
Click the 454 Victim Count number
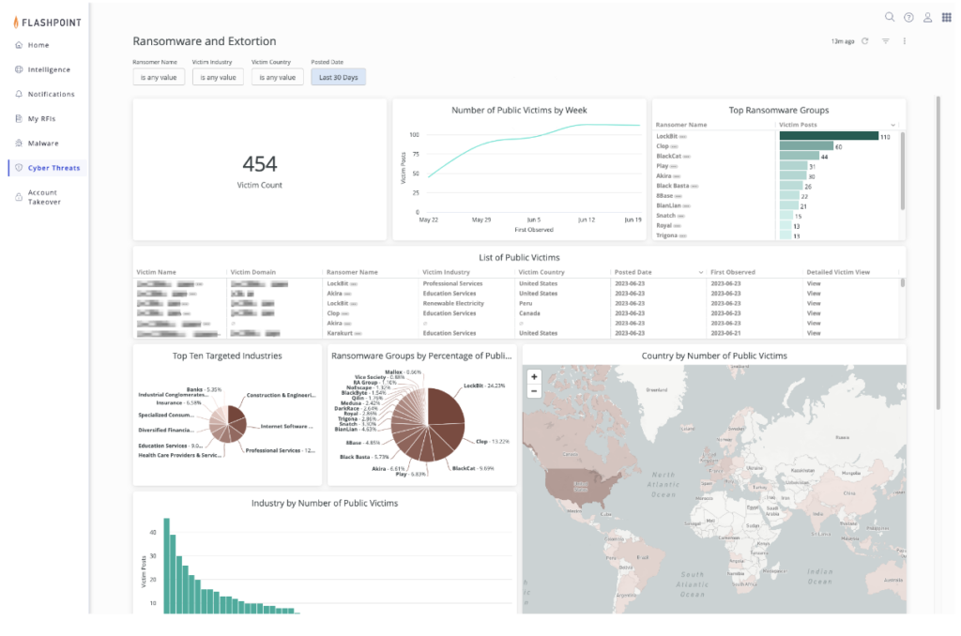click(x=260, y=163)
